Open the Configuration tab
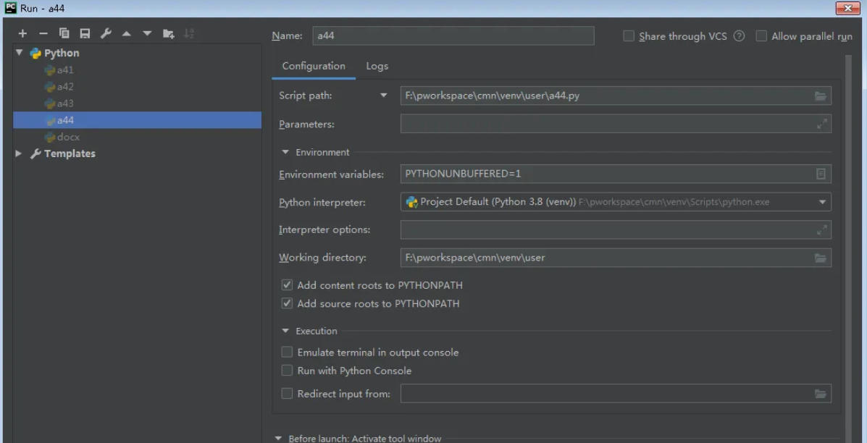This screenshot has height=443, width=867. tap(313, 65)
